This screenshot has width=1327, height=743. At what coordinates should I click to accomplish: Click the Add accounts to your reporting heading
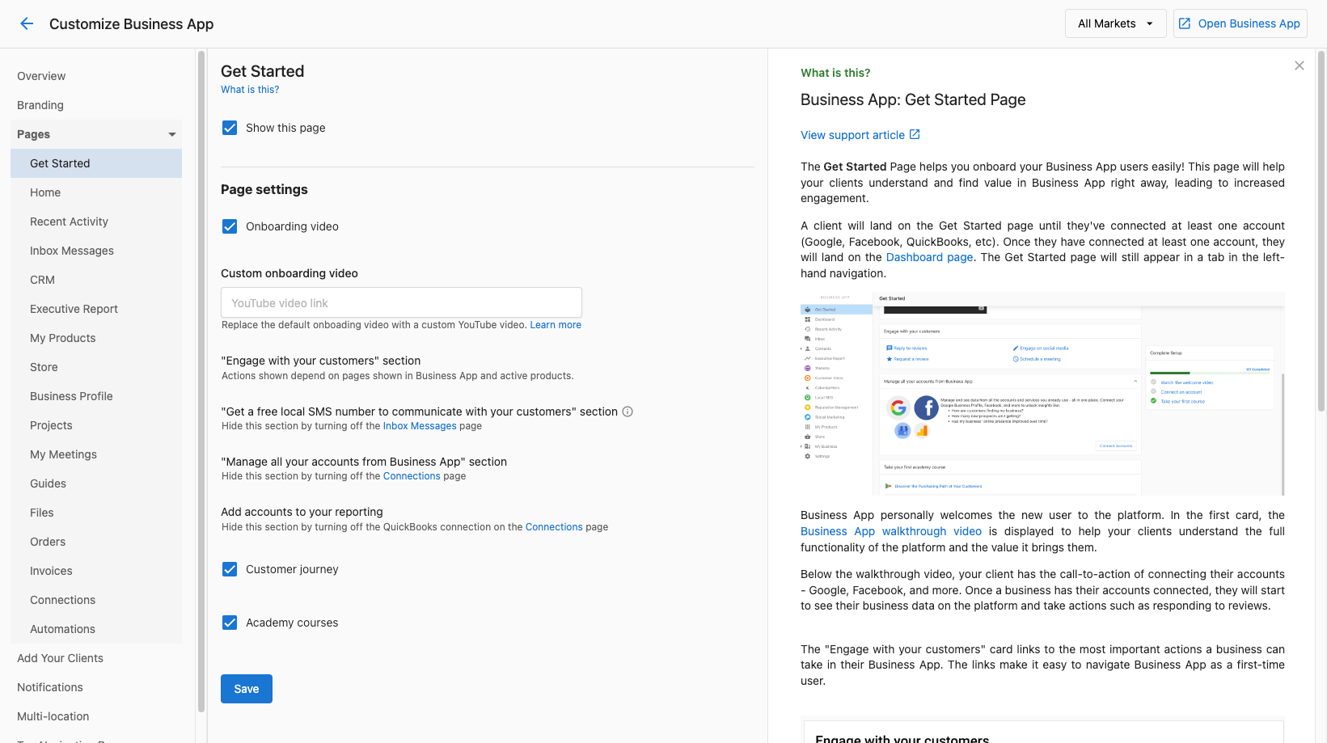coord(302,512)
